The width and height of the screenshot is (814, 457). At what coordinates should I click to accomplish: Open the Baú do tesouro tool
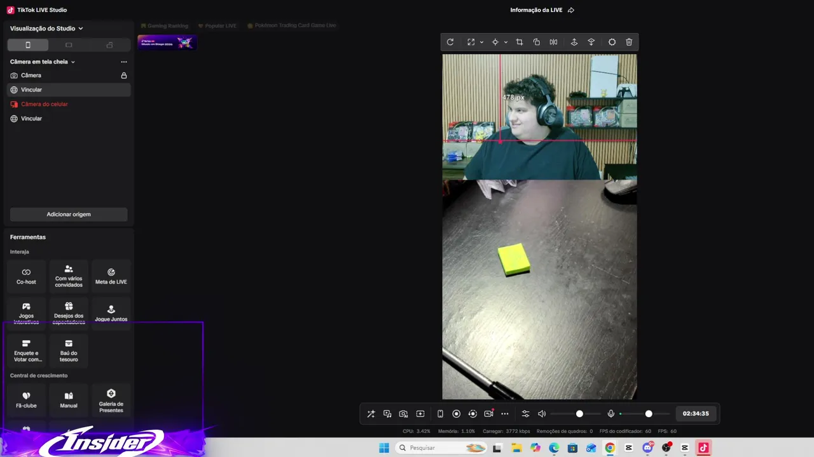[x=69, y=351]
